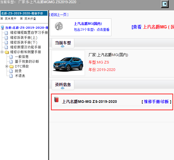The height and width of the screenshot is (160, 174).
Task: Click the red book icon beside 上汽名爵MG-MG ZS-2019-2020
Action: click(x=56, y=99)
